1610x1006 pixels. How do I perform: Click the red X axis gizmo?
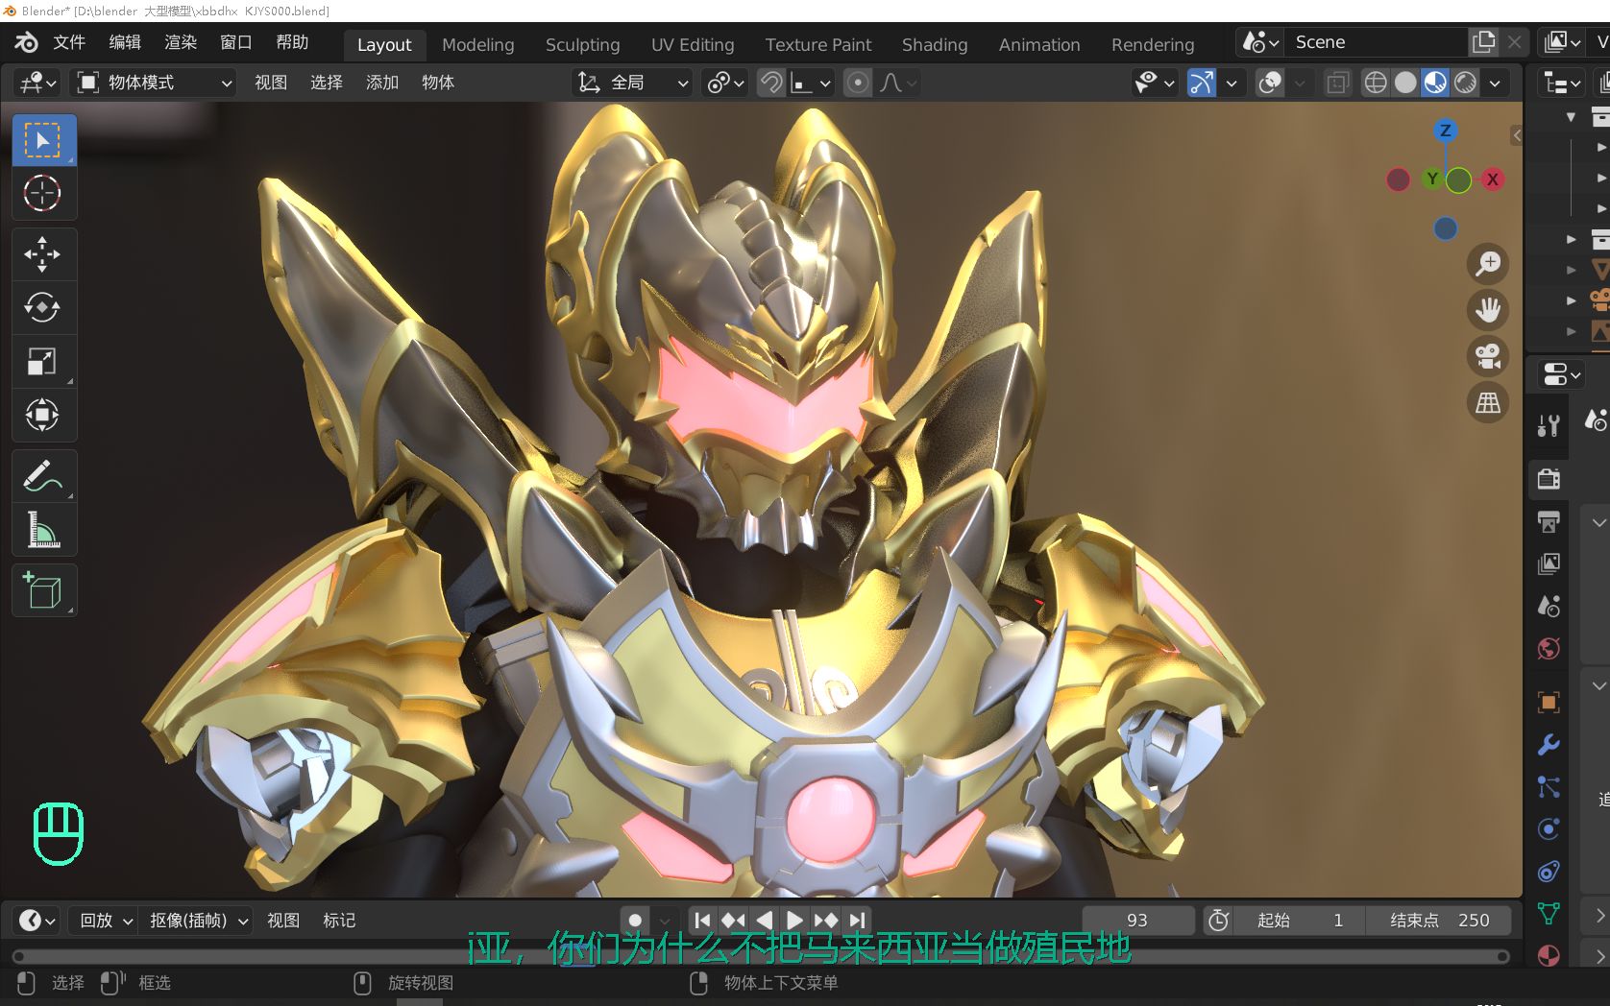click(x=1492, y=180)
